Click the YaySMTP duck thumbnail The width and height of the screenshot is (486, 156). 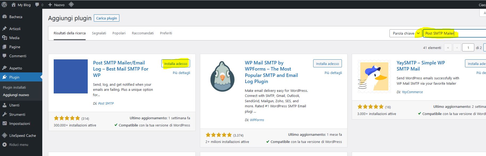(374, 76)
